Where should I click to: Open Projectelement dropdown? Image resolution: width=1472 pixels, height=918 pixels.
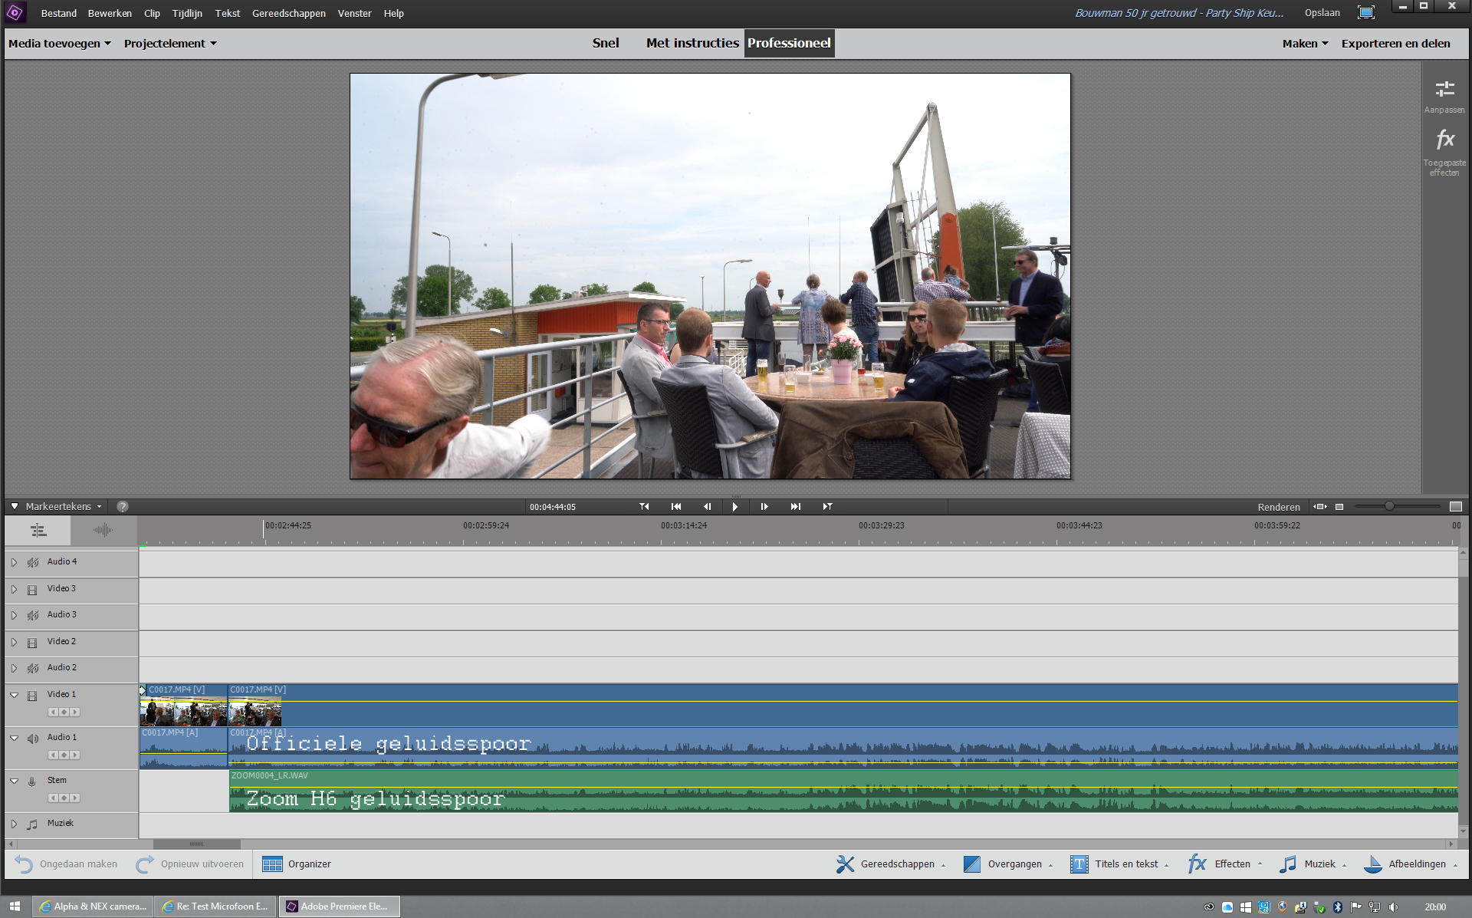tap(170, 44)
